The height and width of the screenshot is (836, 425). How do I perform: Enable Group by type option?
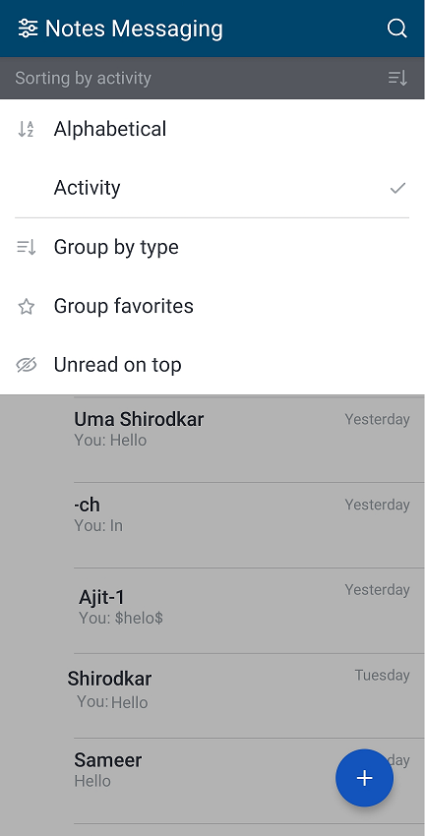[x=212, y=247]
